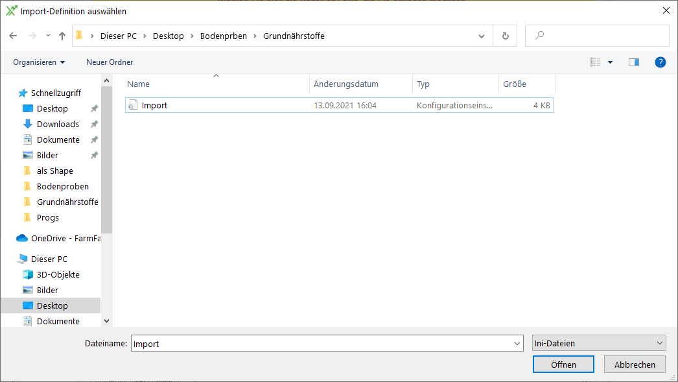Viewport: 678px width, 382px height.
Task: Expand the view options dropdown arrow
Action: 610,62
